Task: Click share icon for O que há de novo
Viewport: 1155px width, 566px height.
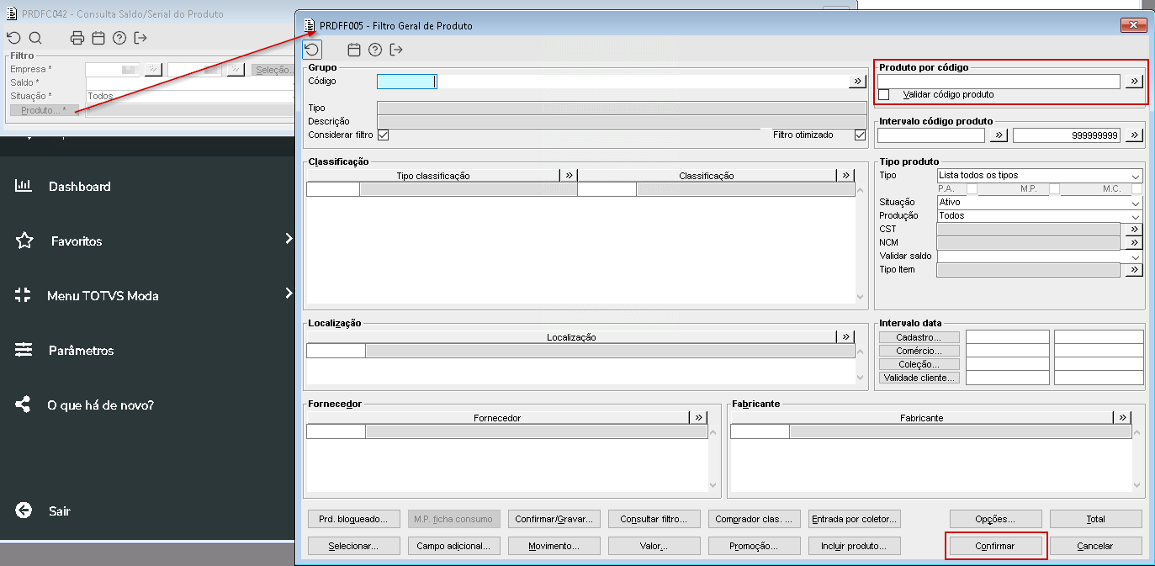Action: pyautogui.click(x=24, y=405)
